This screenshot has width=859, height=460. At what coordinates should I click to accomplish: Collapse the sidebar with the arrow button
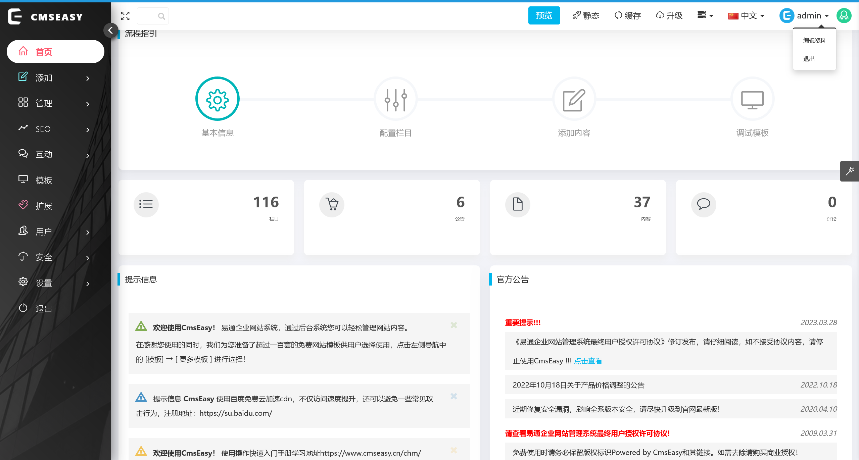tap(110, 30)
